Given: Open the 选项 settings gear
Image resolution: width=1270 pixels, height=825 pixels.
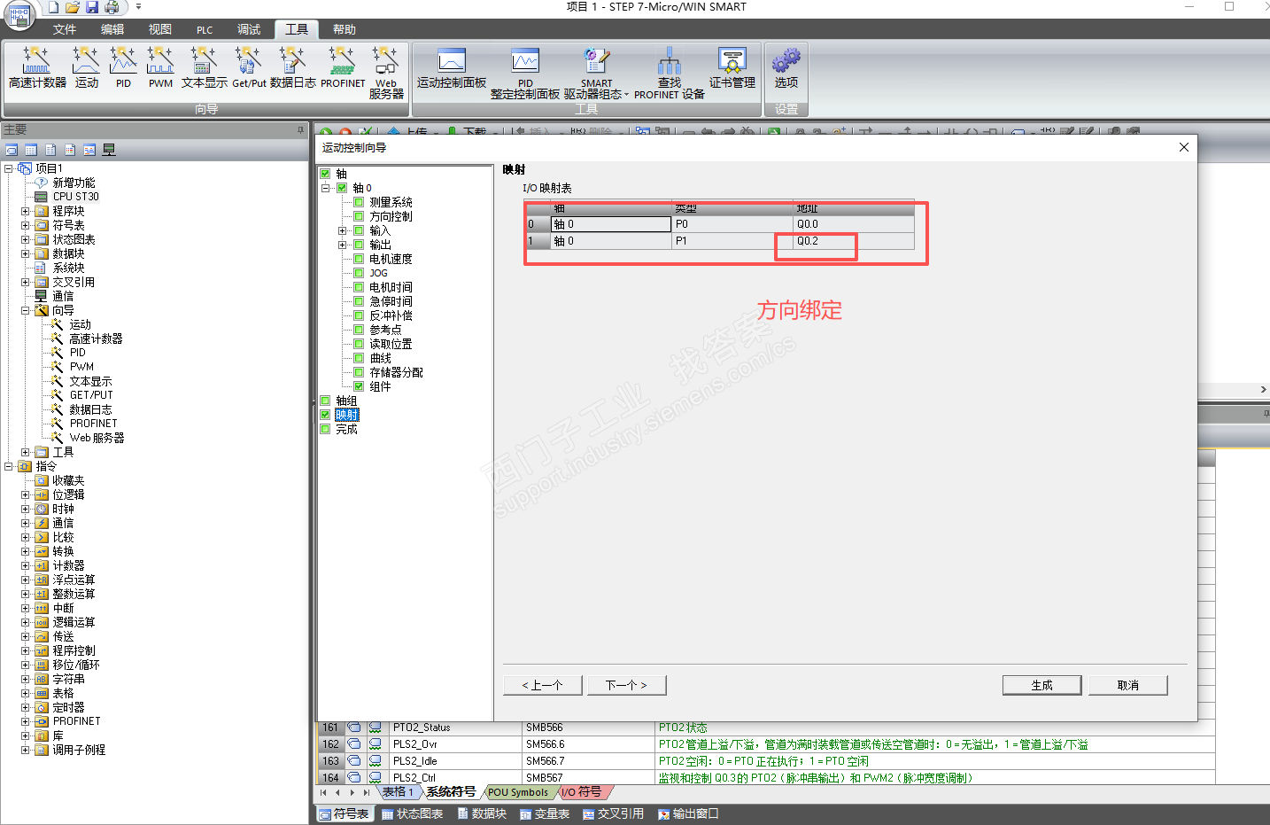Looking at the screenshot, I should tap(786, 68).
